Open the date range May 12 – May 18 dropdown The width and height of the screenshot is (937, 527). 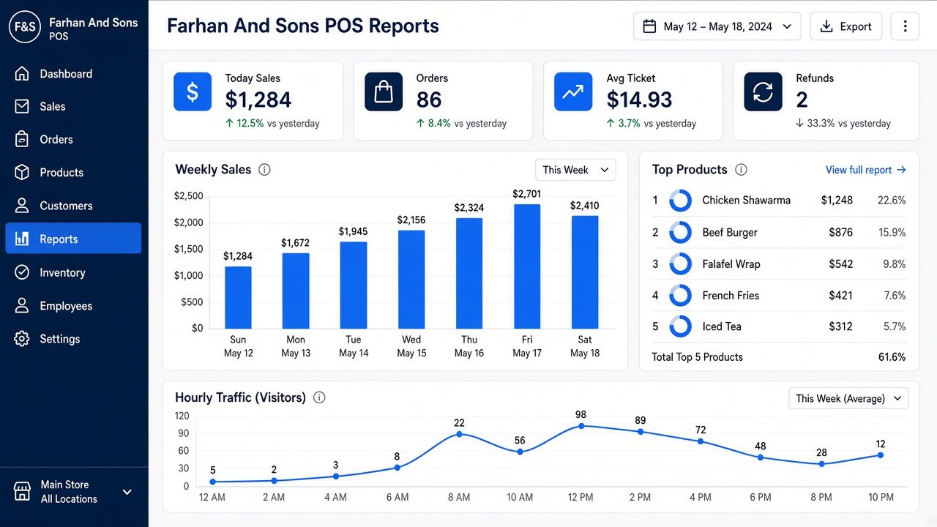click(x=717, y=26)
